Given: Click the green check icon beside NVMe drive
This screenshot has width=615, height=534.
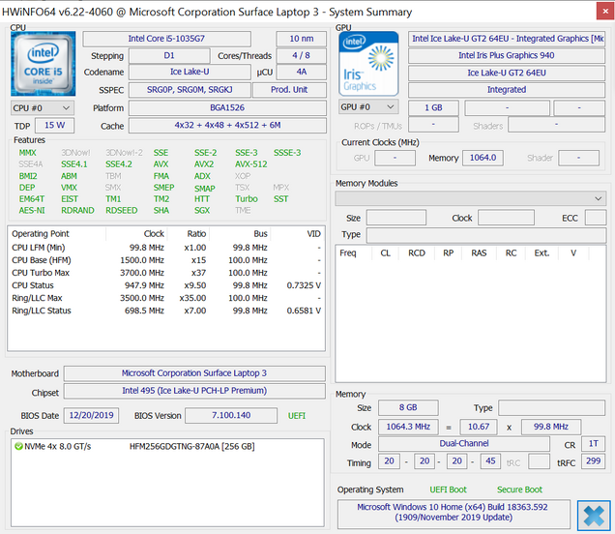Looking at the screenshot, I should (x=18, y=447).
